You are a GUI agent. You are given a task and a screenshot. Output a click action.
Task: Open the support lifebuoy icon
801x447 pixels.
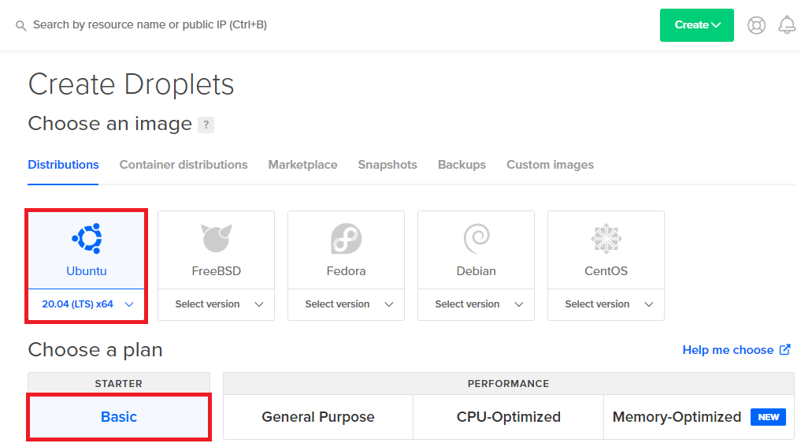click(756, 25)
